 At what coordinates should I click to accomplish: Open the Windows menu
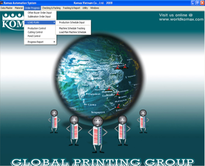94,8
